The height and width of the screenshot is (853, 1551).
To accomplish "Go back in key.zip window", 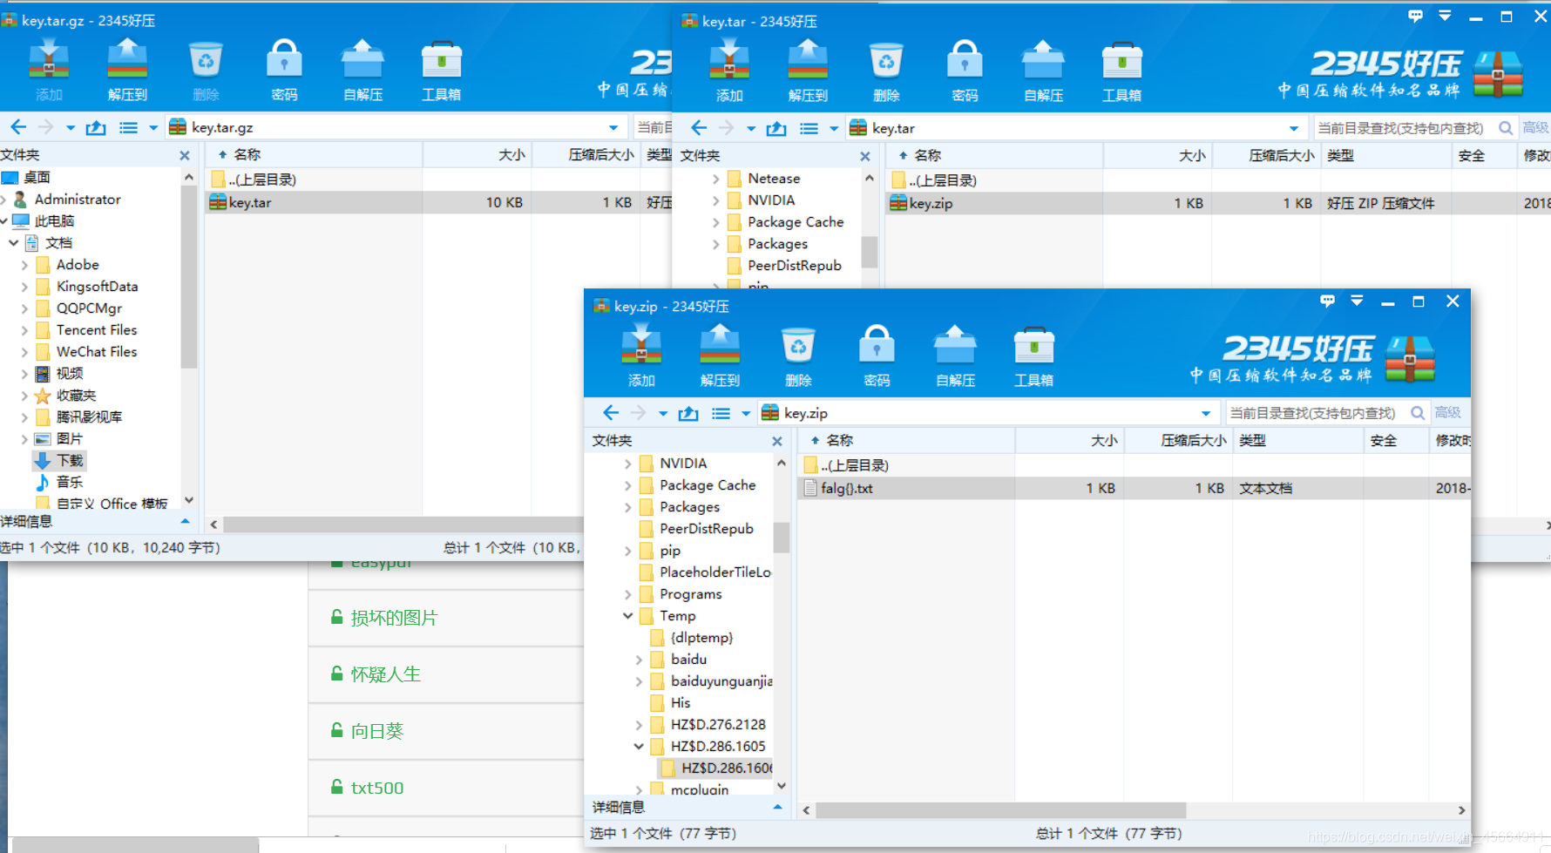I will coord(611,413).
